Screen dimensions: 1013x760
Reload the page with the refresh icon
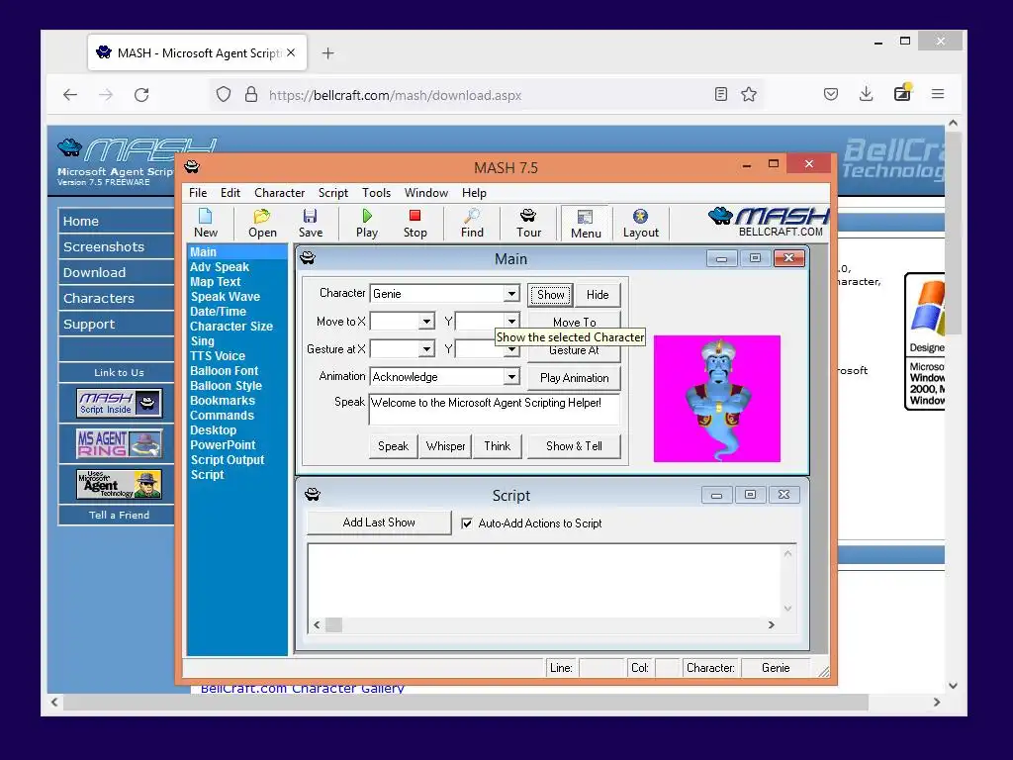click(x=141, y=95)
